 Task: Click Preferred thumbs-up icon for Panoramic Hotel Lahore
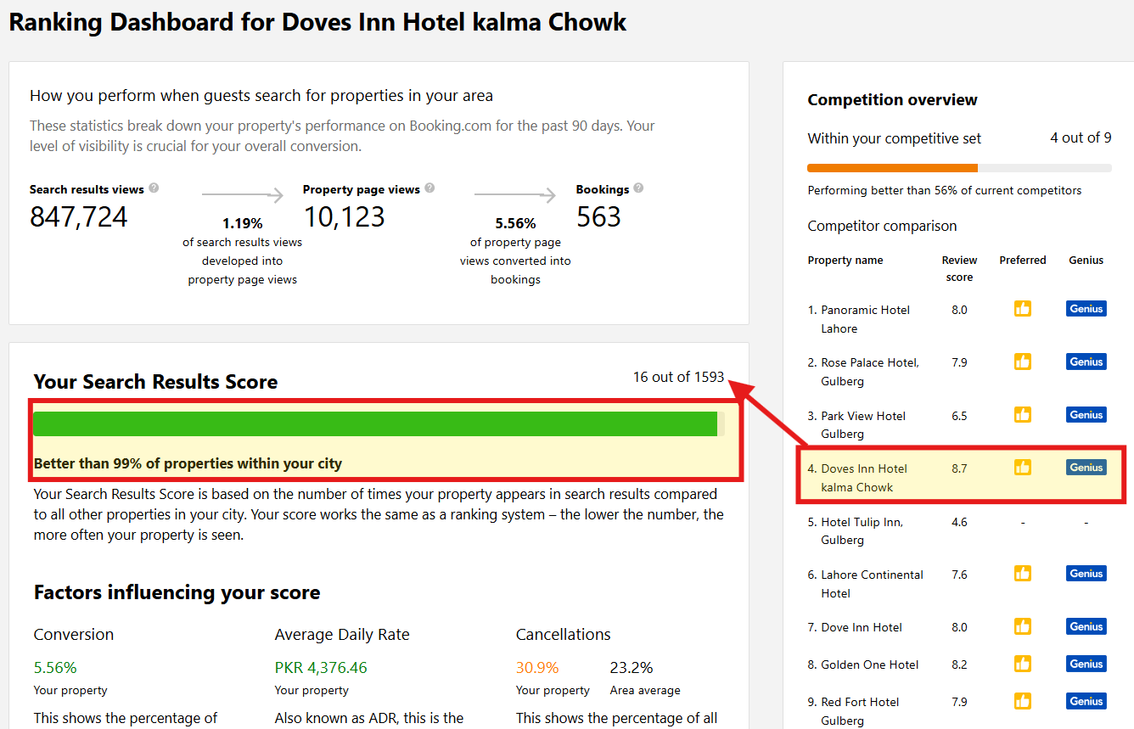pyautogui.click(x=1023, y=309)
